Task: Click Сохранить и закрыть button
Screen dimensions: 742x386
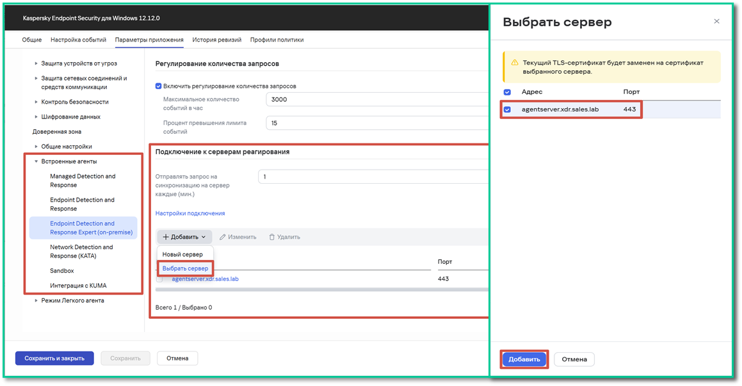Action: pyautogui.click(x=54, y=358)
